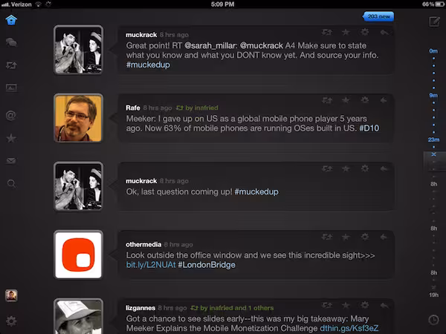Open @muckrack mention in 'Great point!' tweet

pos(262,45)
